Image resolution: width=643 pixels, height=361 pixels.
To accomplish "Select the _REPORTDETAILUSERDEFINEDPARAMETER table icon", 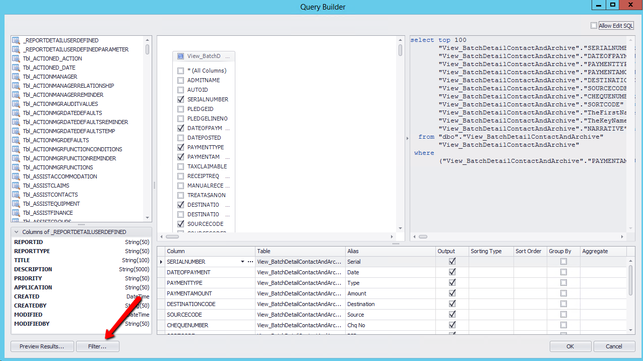I will pyautogui.click(x=16, y=49).
